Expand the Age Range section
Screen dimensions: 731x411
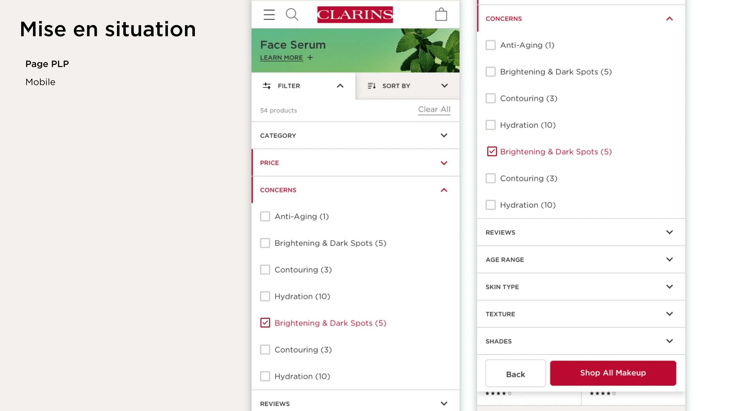669,260
